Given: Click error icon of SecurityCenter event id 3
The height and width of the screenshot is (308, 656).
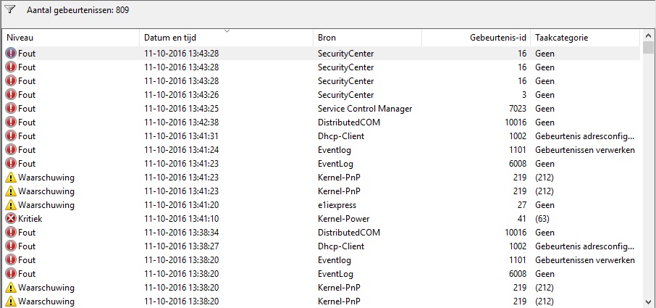Looking at the screenshot, I should (x=10, y=95).
